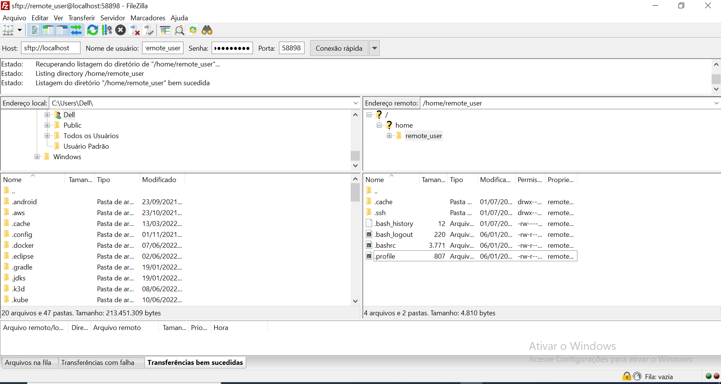Open the quick connect history dropdown
Screen dimensions: 721x384
(374, 48)
